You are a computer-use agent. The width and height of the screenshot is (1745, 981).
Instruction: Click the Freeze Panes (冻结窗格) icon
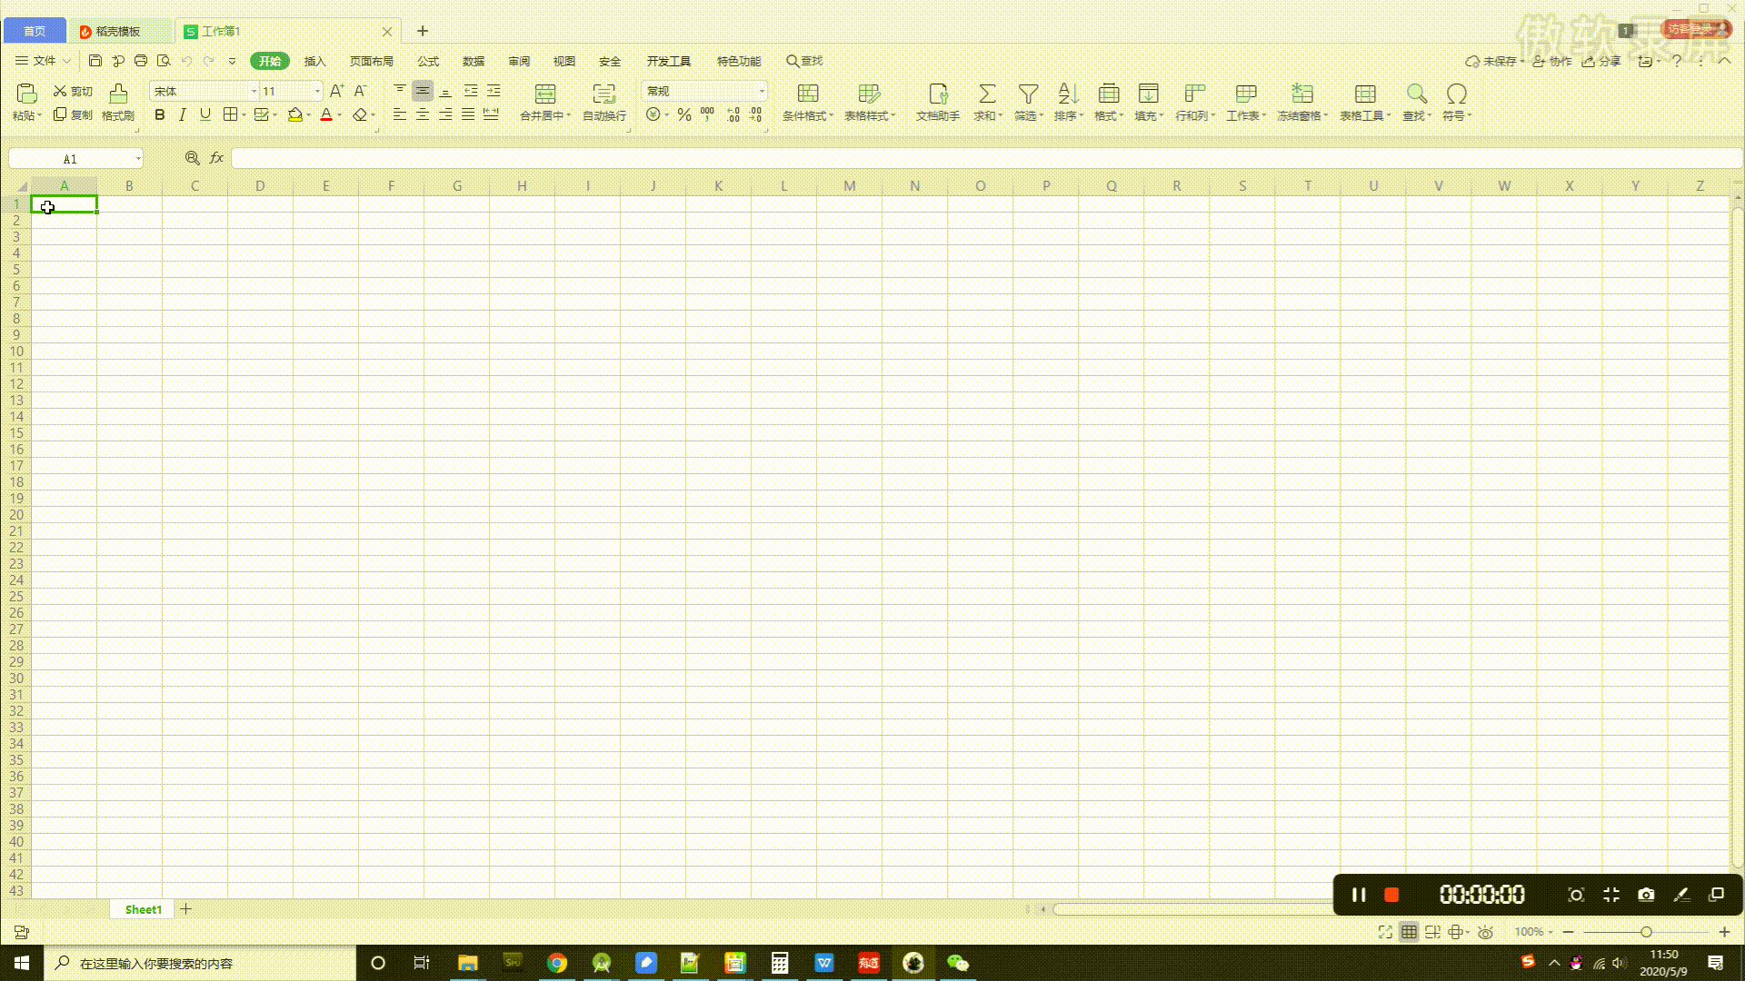click(x=1301, y=94)
